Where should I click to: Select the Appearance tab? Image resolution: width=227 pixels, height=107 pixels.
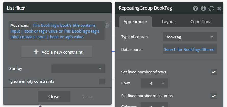tap(135, 22)
